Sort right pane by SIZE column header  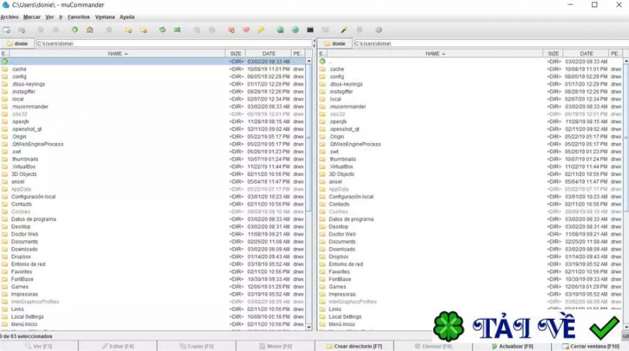coord(554,53)
